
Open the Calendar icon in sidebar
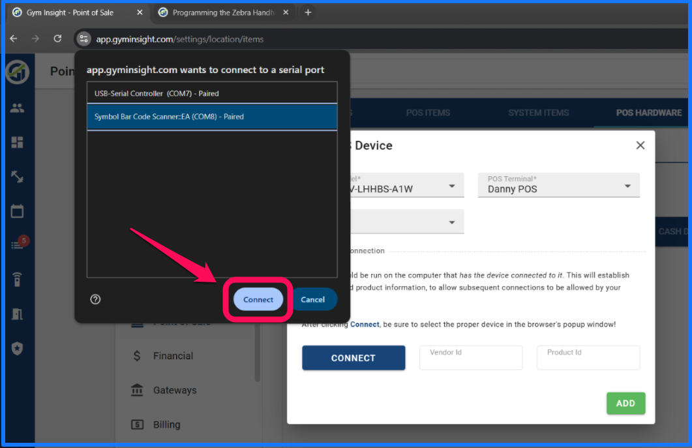click(x=17, y=211)
